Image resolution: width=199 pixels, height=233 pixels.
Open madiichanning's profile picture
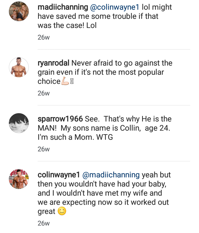click(x=19, y=11)
